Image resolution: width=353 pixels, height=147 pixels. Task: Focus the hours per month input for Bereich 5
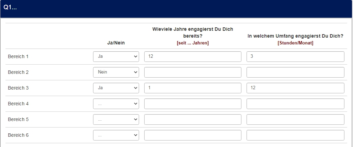tap(295, 119)
